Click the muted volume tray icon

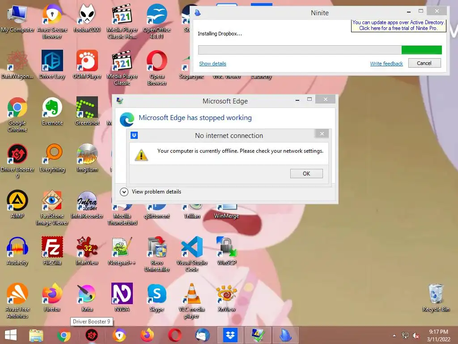tap(416, 335)
